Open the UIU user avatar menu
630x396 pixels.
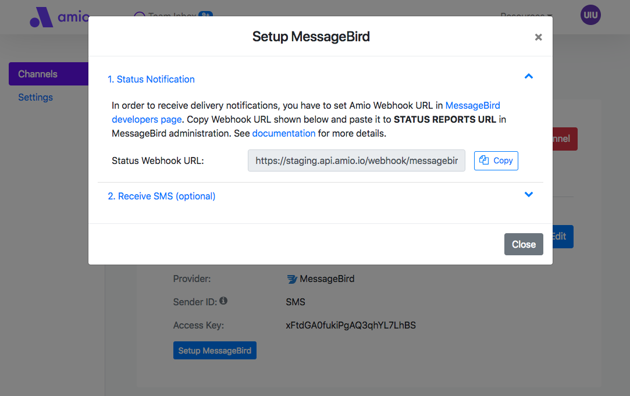click(590, 15)
